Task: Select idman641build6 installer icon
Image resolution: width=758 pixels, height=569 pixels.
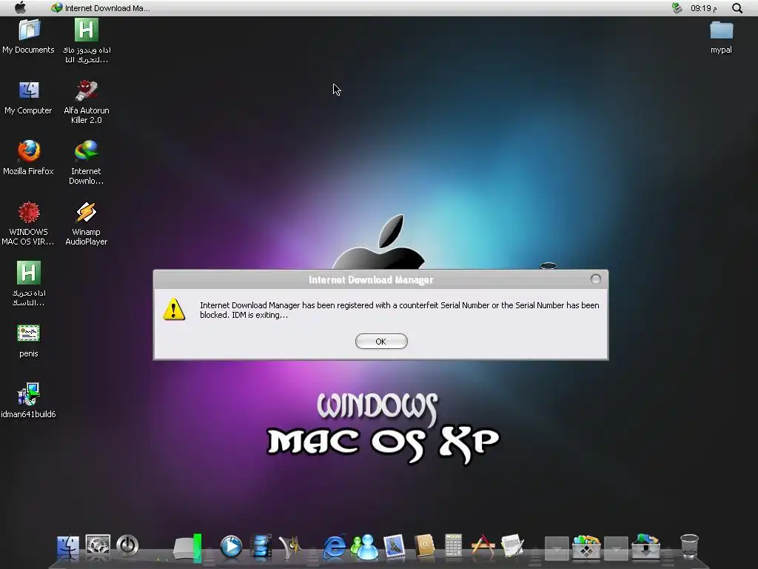Action: 29,401
